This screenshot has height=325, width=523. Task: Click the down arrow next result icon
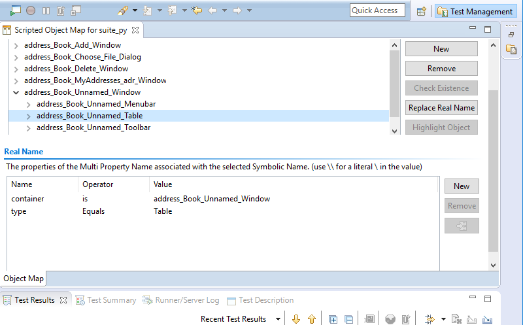pyautogui.click(x=296, y=319)
